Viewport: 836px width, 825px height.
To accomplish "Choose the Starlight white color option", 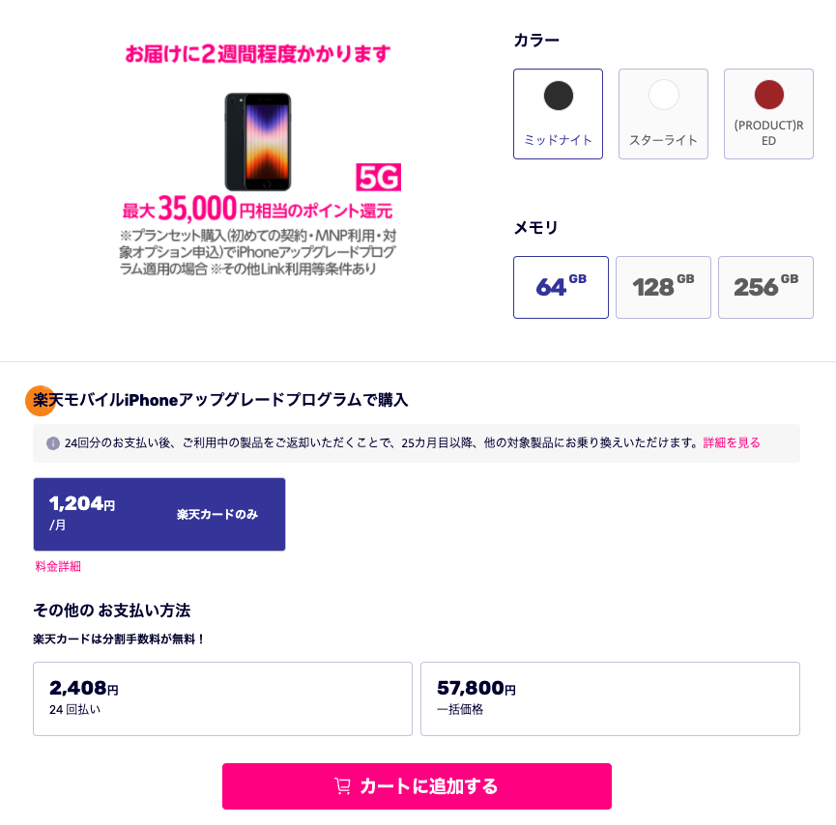I will [x=663, y=114].
